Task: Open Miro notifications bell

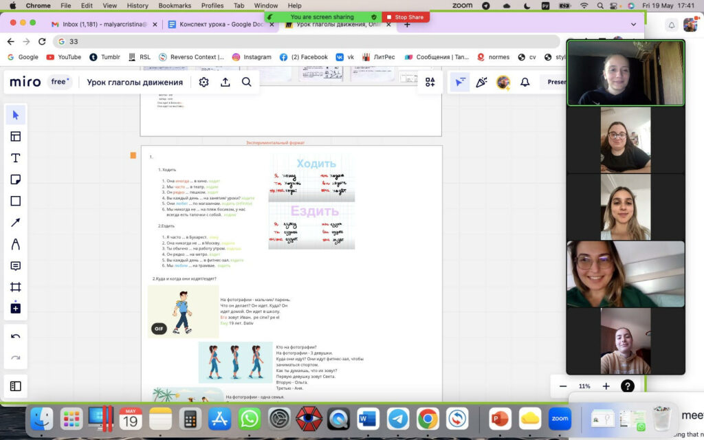Action: (x=525, y=82)
